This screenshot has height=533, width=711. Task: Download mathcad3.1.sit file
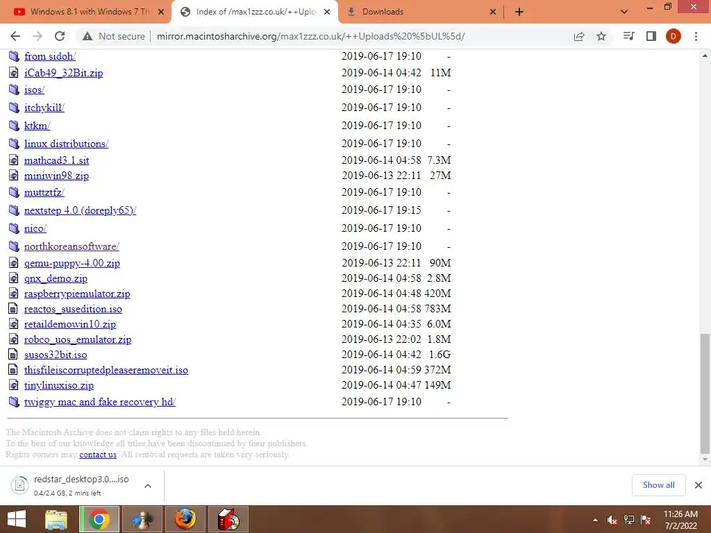pyautogui.click(x=57, y=160)
